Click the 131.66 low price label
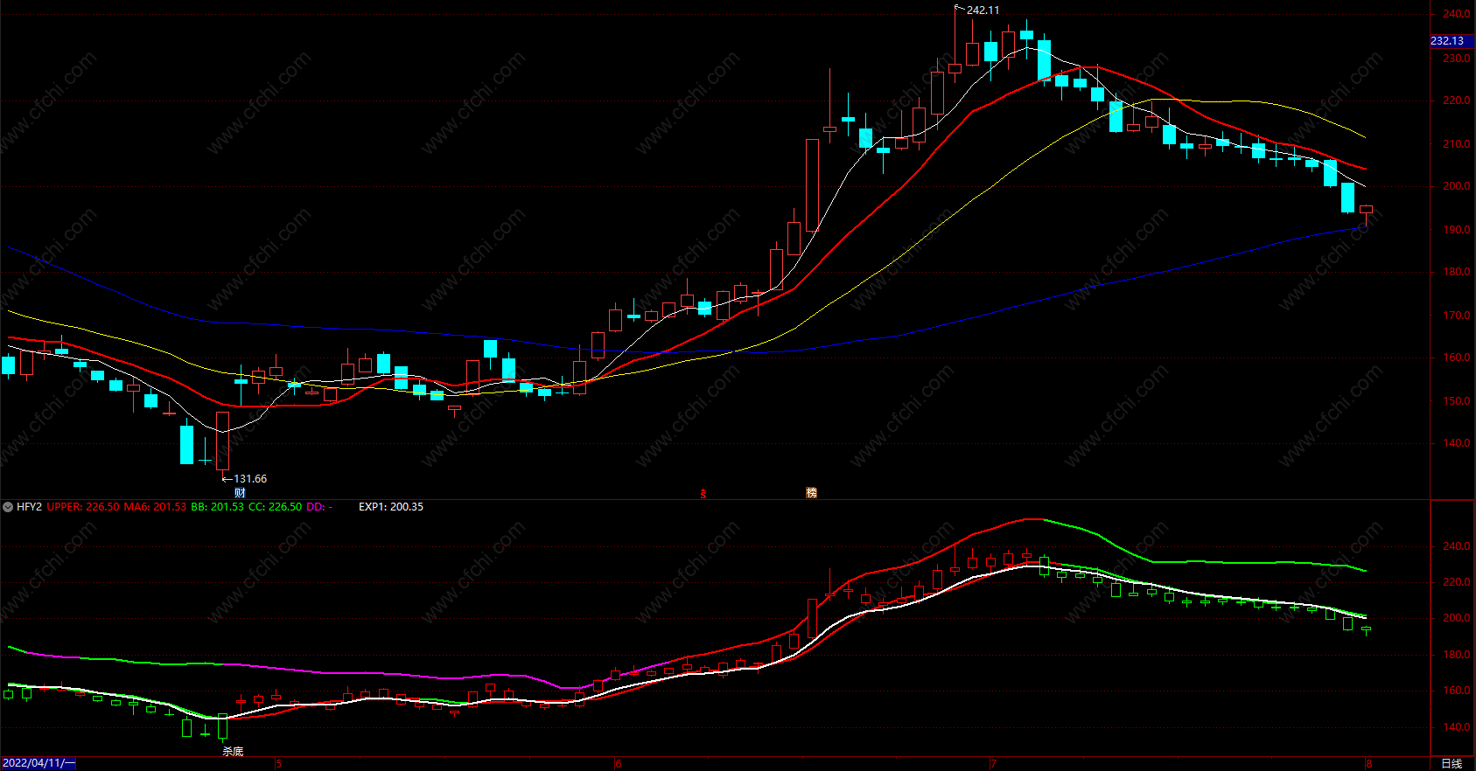The image size is (1476, 771). click(x=250, y=479)
